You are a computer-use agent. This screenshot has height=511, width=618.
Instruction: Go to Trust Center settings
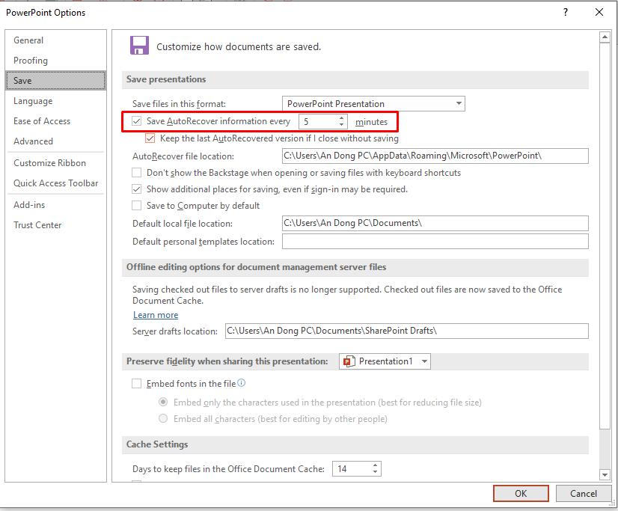(37, 225)
